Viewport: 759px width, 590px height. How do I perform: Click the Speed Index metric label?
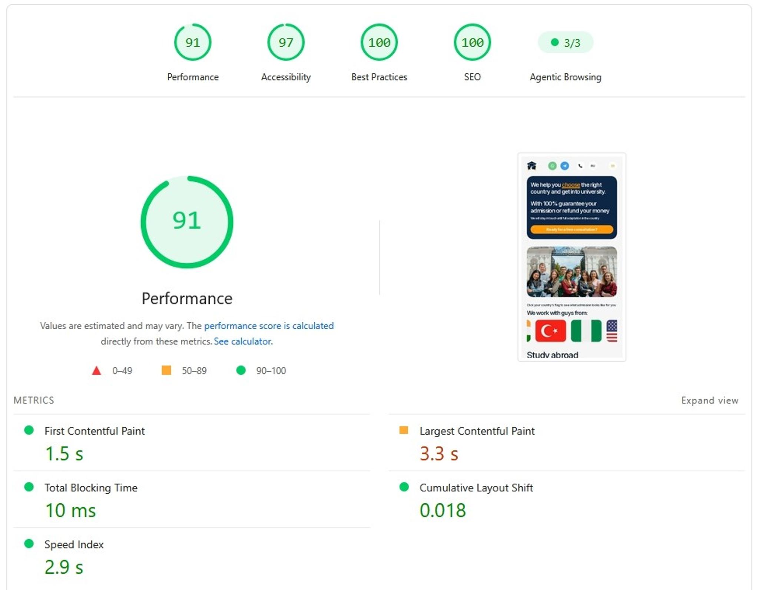coord(74,544)
